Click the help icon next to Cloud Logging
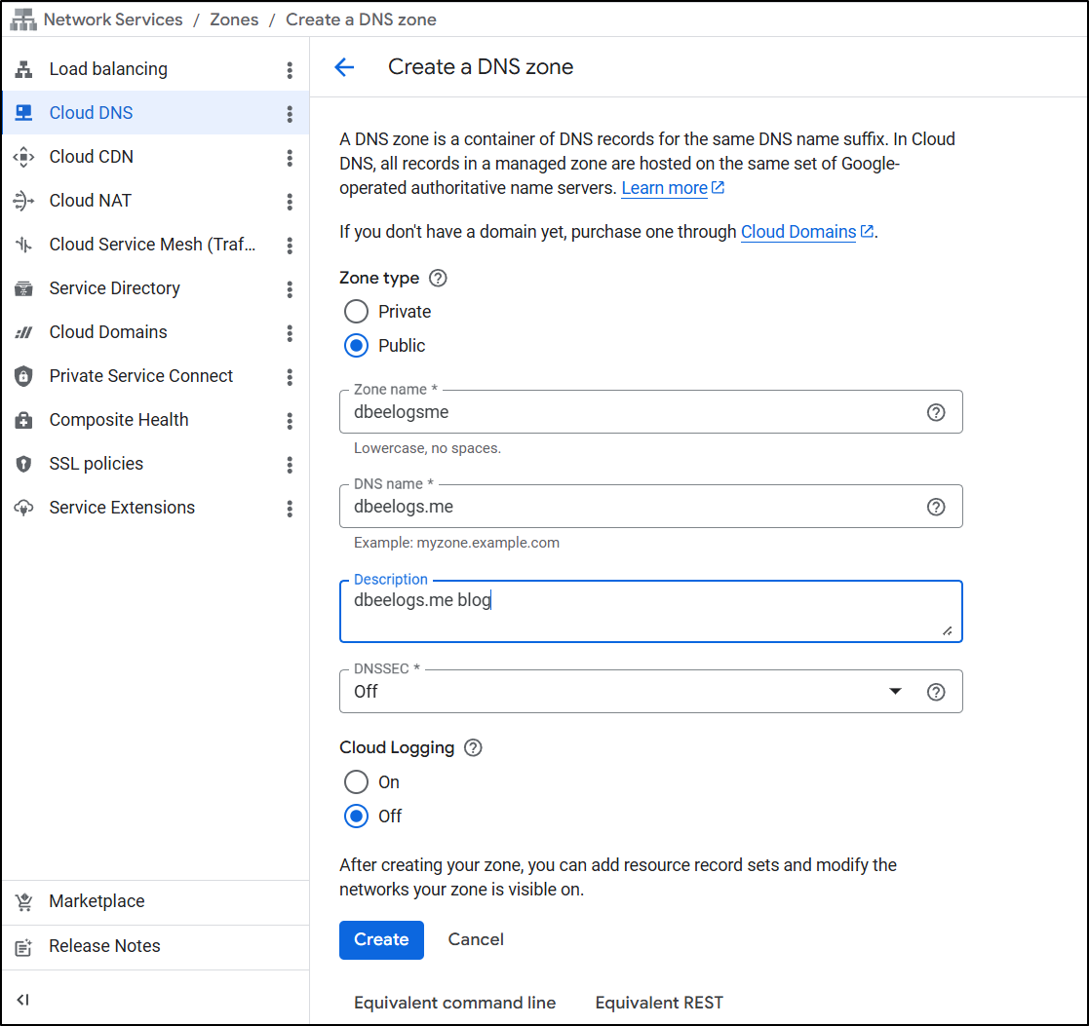Screen dimensions: 1089x1026 [473, 748]
